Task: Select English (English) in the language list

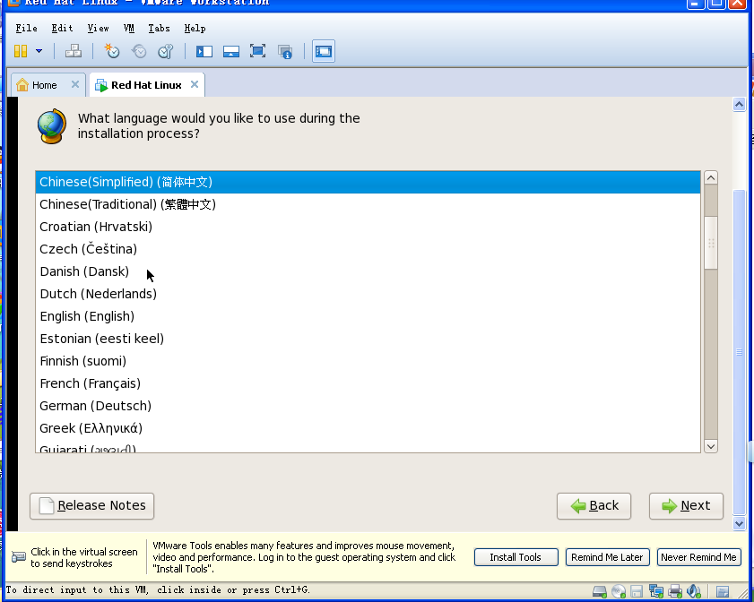Action: coord(87,316)
